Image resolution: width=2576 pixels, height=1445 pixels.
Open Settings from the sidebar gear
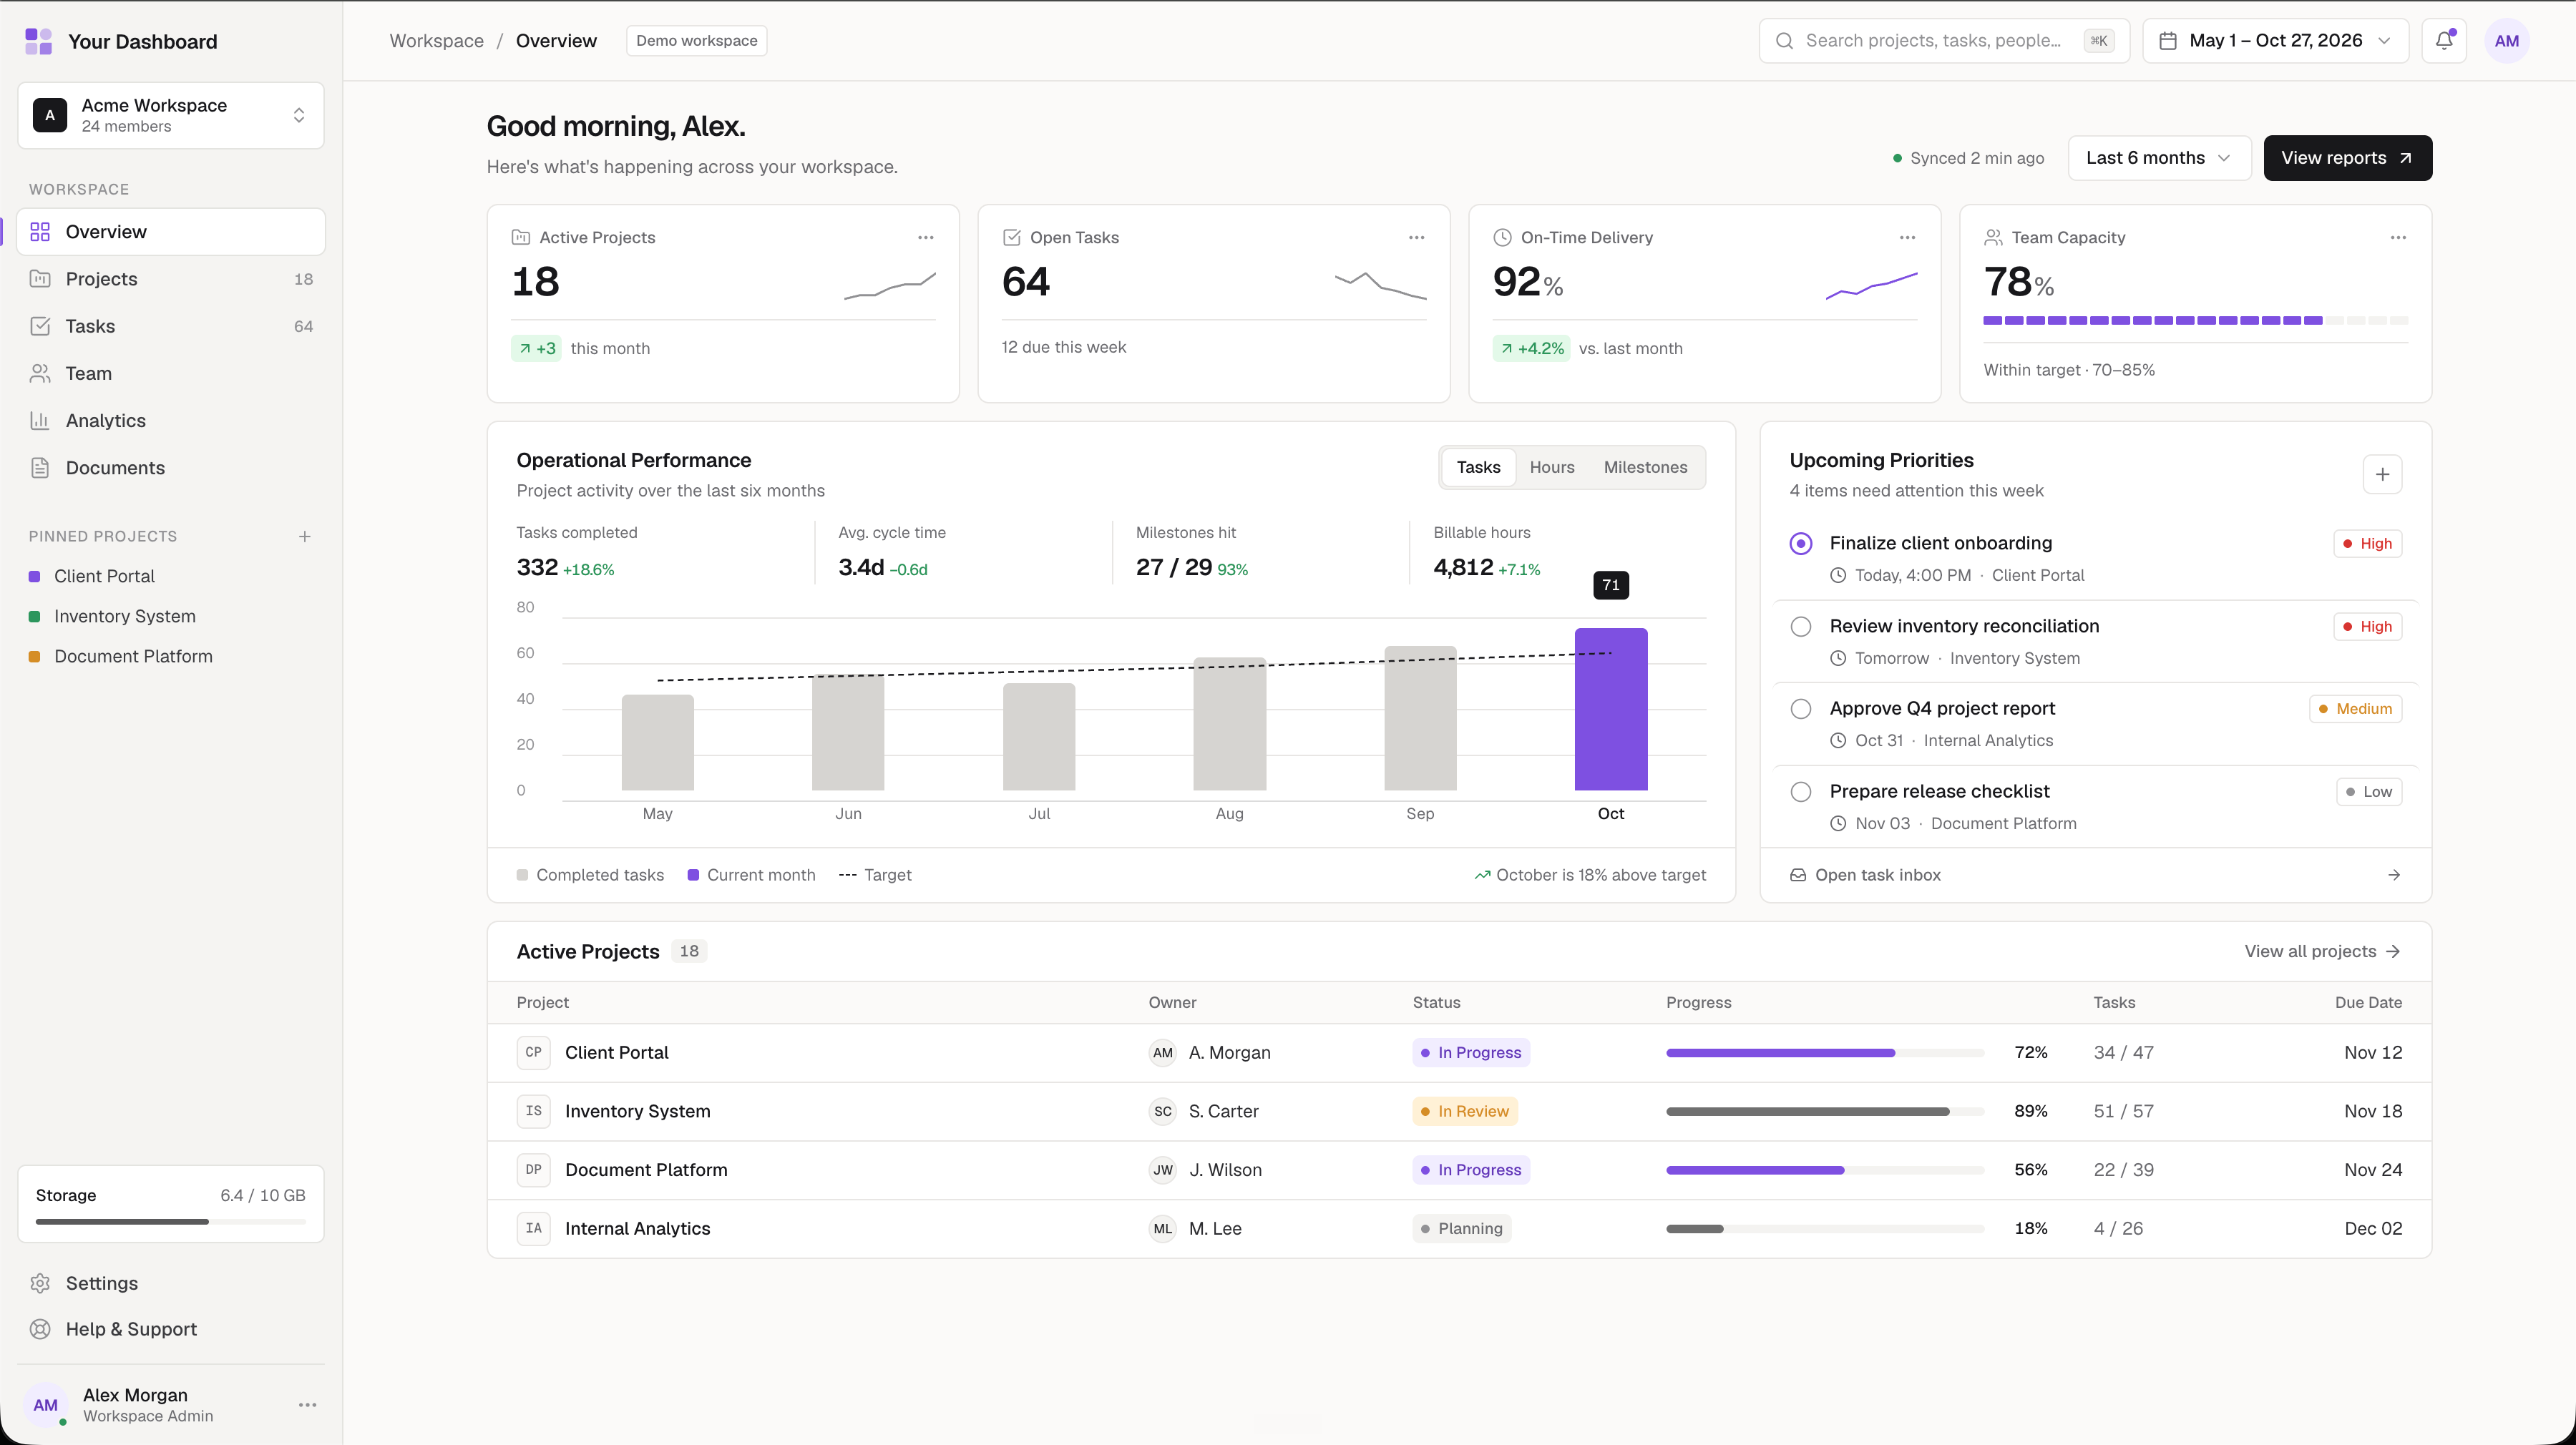click(40, 1283)
